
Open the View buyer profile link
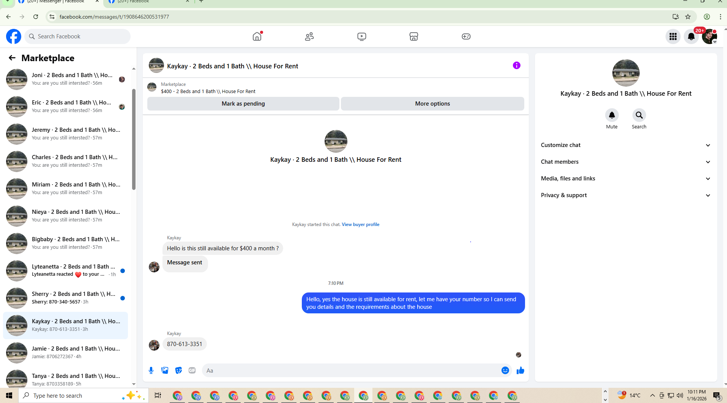point(360,224)
